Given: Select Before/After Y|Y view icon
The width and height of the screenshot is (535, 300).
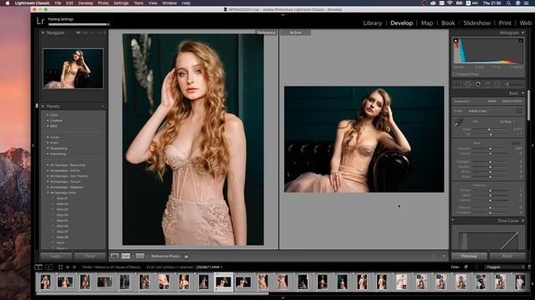Looking at the screenshot, I should pos(140,256).
